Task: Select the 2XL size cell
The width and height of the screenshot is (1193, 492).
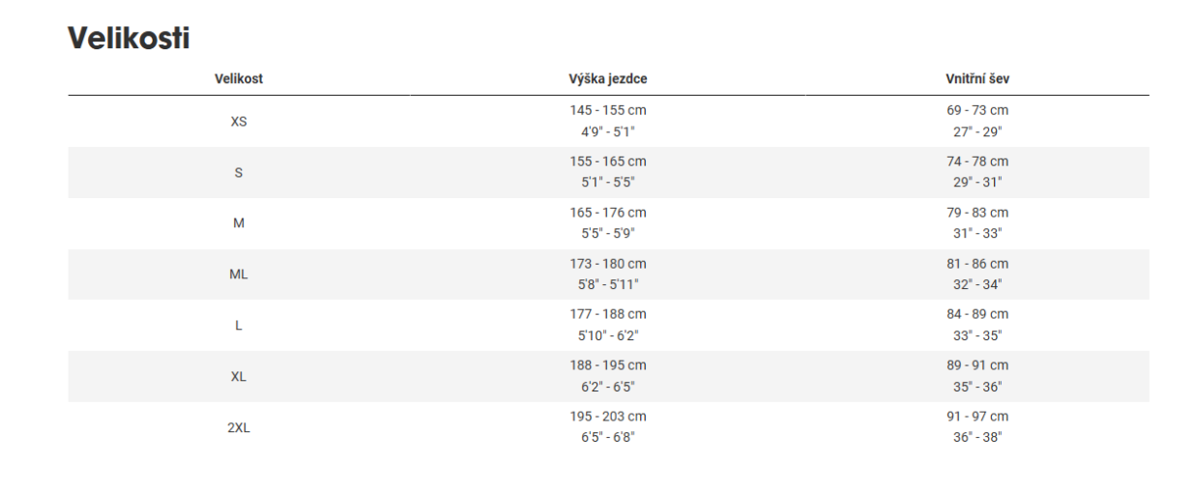Action: [x=239, y=427]
